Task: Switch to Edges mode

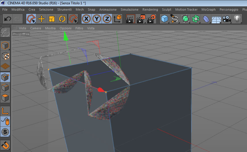Action: [5, 88]
